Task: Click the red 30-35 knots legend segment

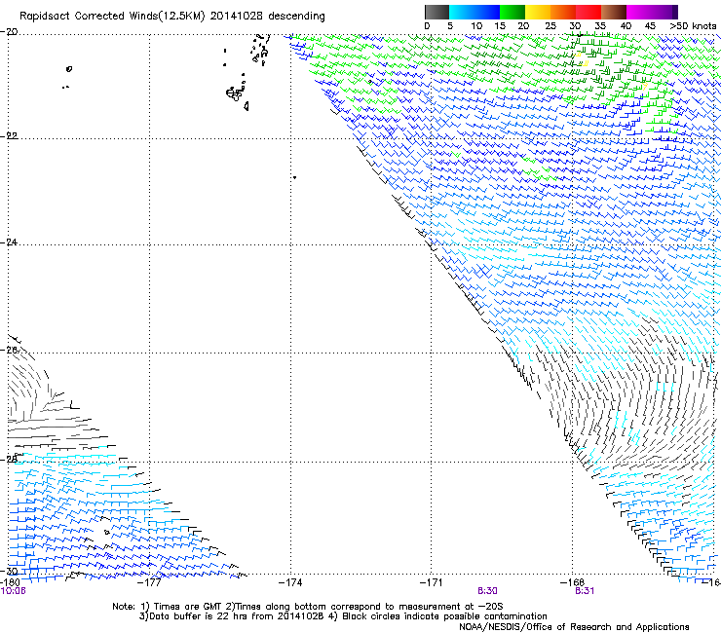Action: tap(588, 12)
